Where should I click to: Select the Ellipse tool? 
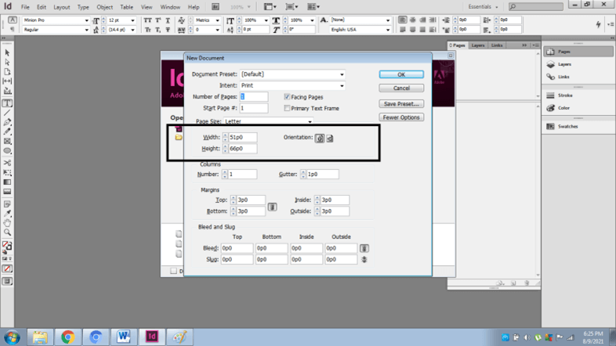pos(7,151)
